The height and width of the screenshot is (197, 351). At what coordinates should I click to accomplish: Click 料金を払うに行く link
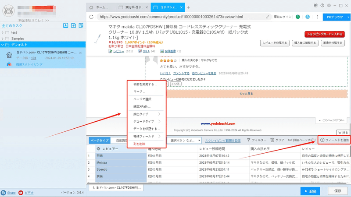[34, 20]
